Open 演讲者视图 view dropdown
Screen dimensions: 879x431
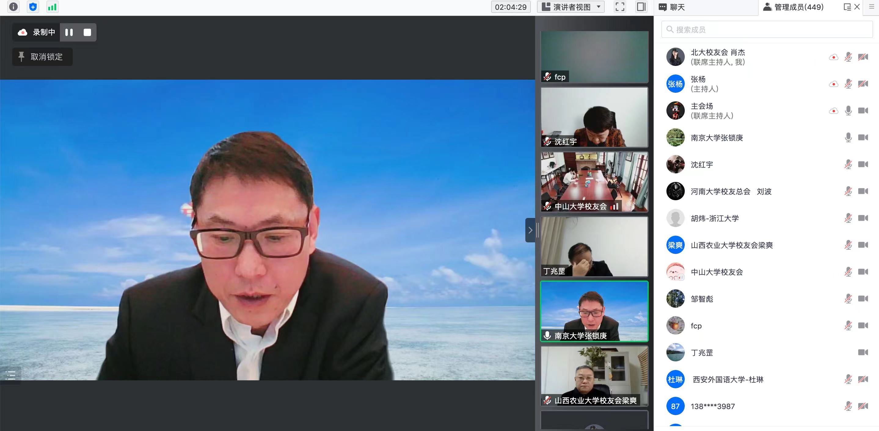point(571,7)
